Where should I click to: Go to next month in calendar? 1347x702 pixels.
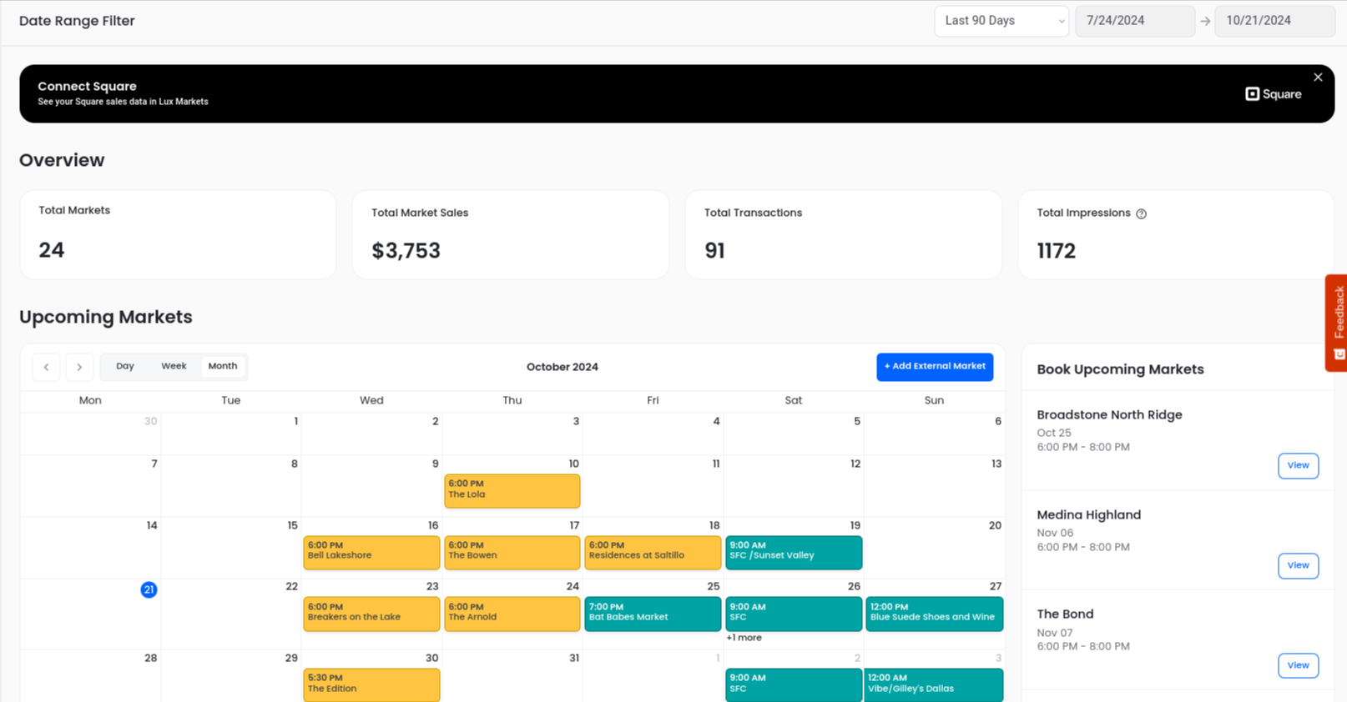coord(79,367)
